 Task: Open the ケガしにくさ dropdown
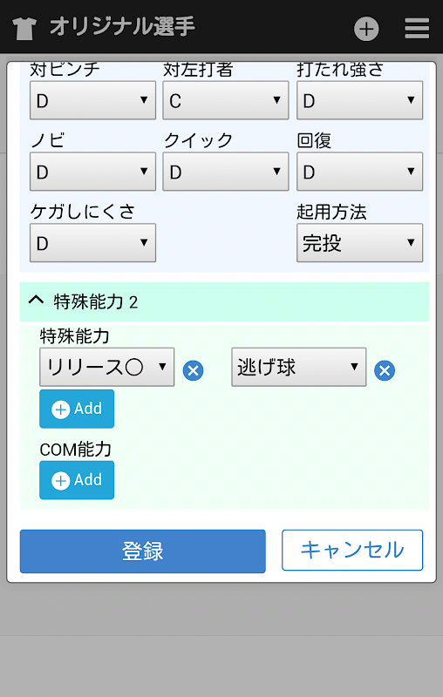pos(92,243)
